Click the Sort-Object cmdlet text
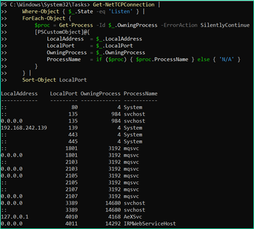The image size is (254, 229). pyautogui.click(x=39, y=80)
